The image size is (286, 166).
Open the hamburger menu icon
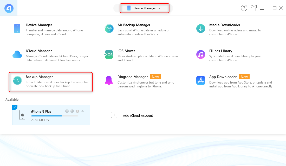click(262, 8)
